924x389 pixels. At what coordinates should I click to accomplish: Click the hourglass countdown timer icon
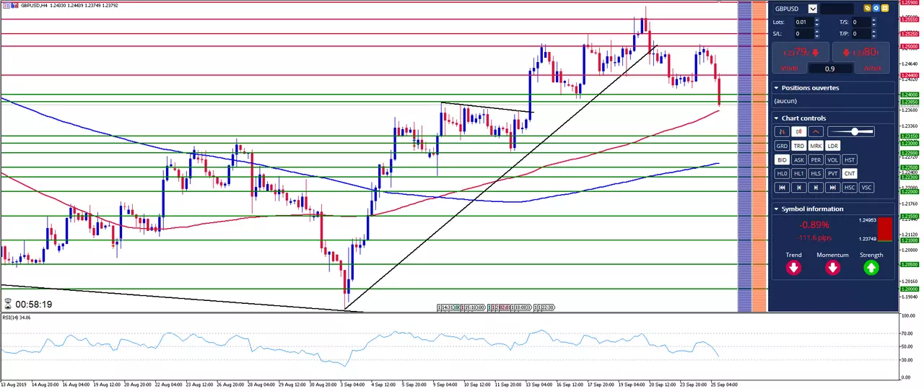7,305
